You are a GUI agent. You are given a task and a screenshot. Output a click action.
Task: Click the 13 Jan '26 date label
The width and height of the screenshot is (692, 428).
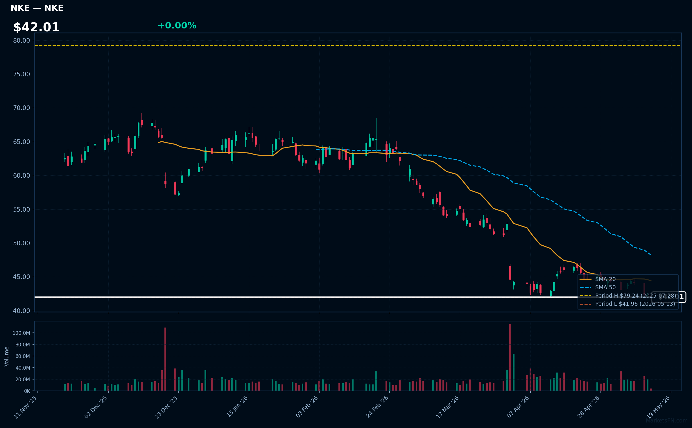(x=237, y=407)
